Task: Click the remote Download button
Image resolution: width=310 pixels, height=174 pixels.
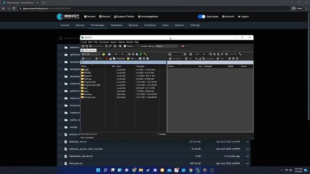Action: pos(175,58)
